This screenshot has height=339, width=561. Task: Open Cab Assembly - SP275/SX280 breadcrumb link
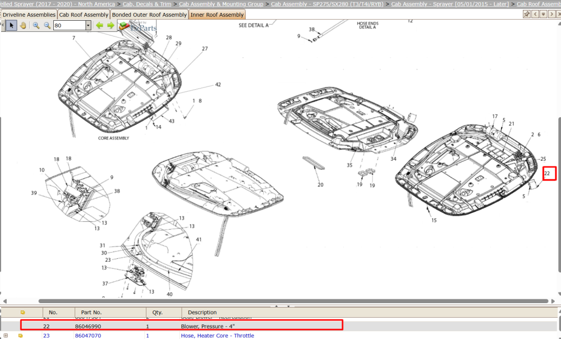point(327,4)
